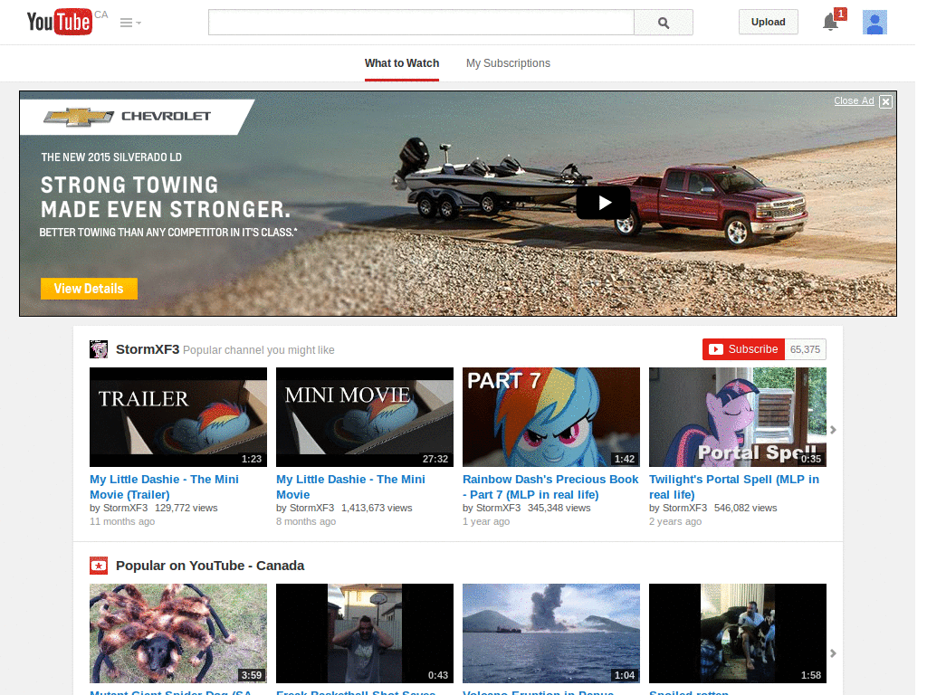Open the 1:58 living room video thumbnail
This screenshot has width=927, height=695.
click(738, 633)
